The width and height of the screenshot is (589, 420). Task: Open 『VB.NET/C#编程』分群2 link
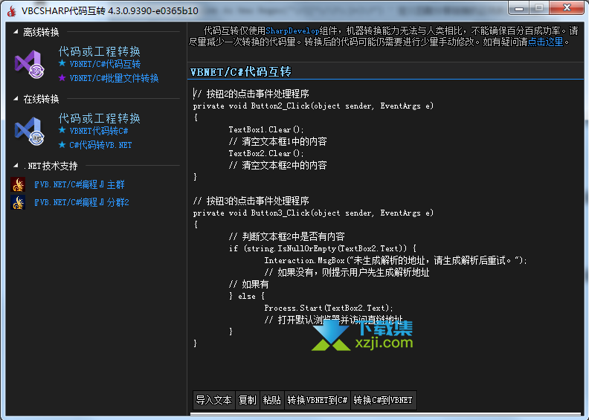pos(82,202)
